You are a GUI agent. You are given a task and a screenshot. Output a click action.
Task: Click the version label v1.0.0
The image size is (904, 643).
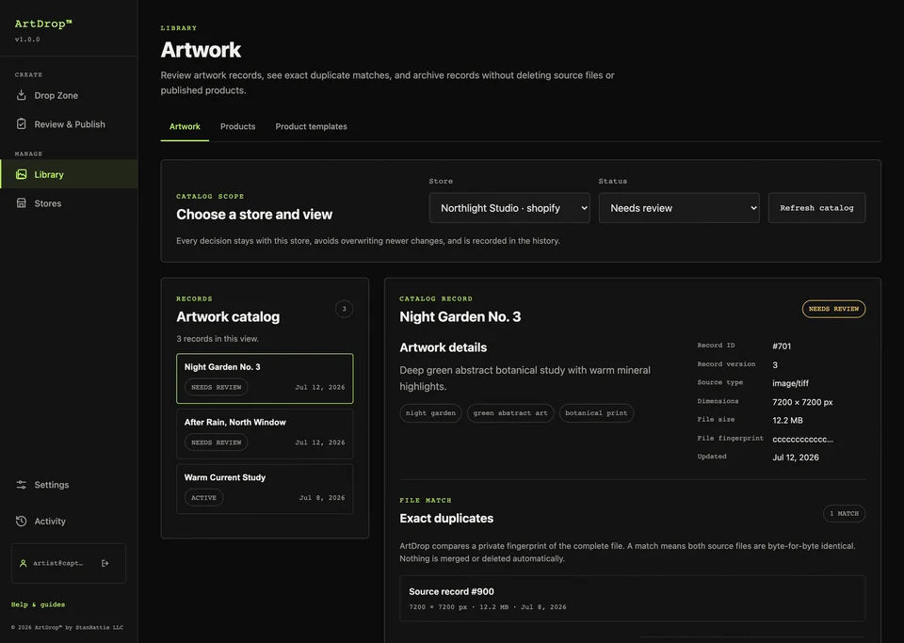pos(27,40)
